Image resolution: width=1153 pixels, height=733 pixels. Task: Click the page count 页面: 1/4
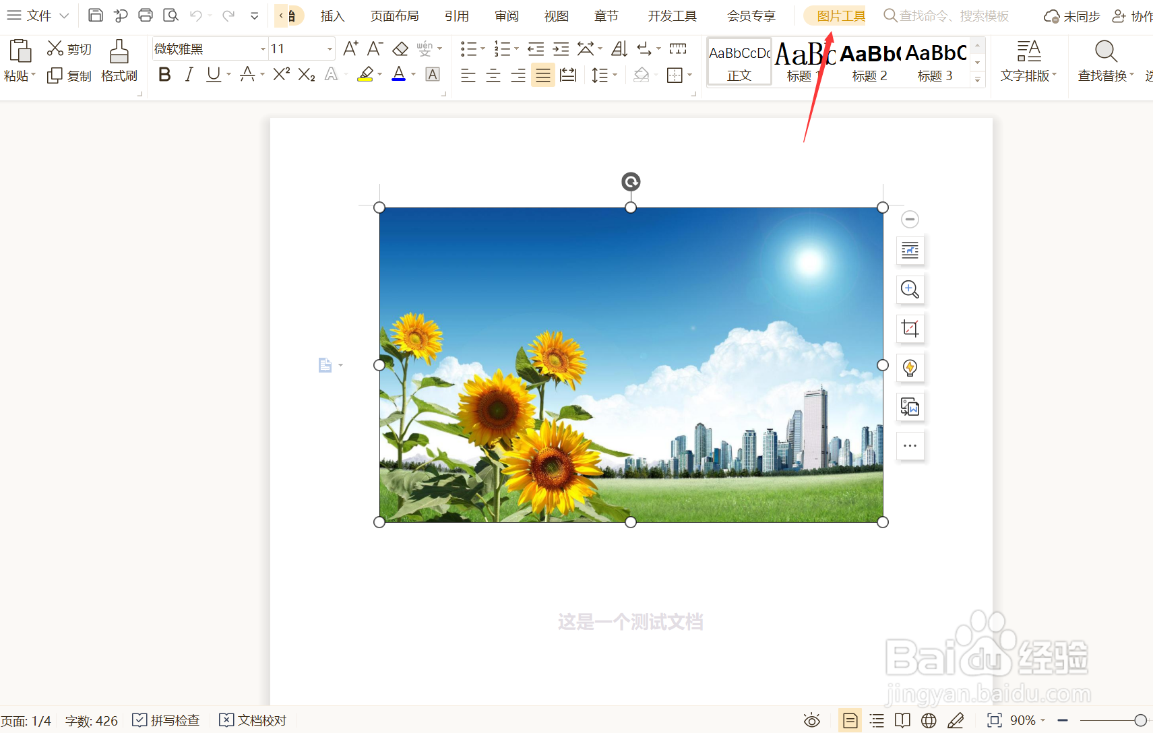pos(26,721)
